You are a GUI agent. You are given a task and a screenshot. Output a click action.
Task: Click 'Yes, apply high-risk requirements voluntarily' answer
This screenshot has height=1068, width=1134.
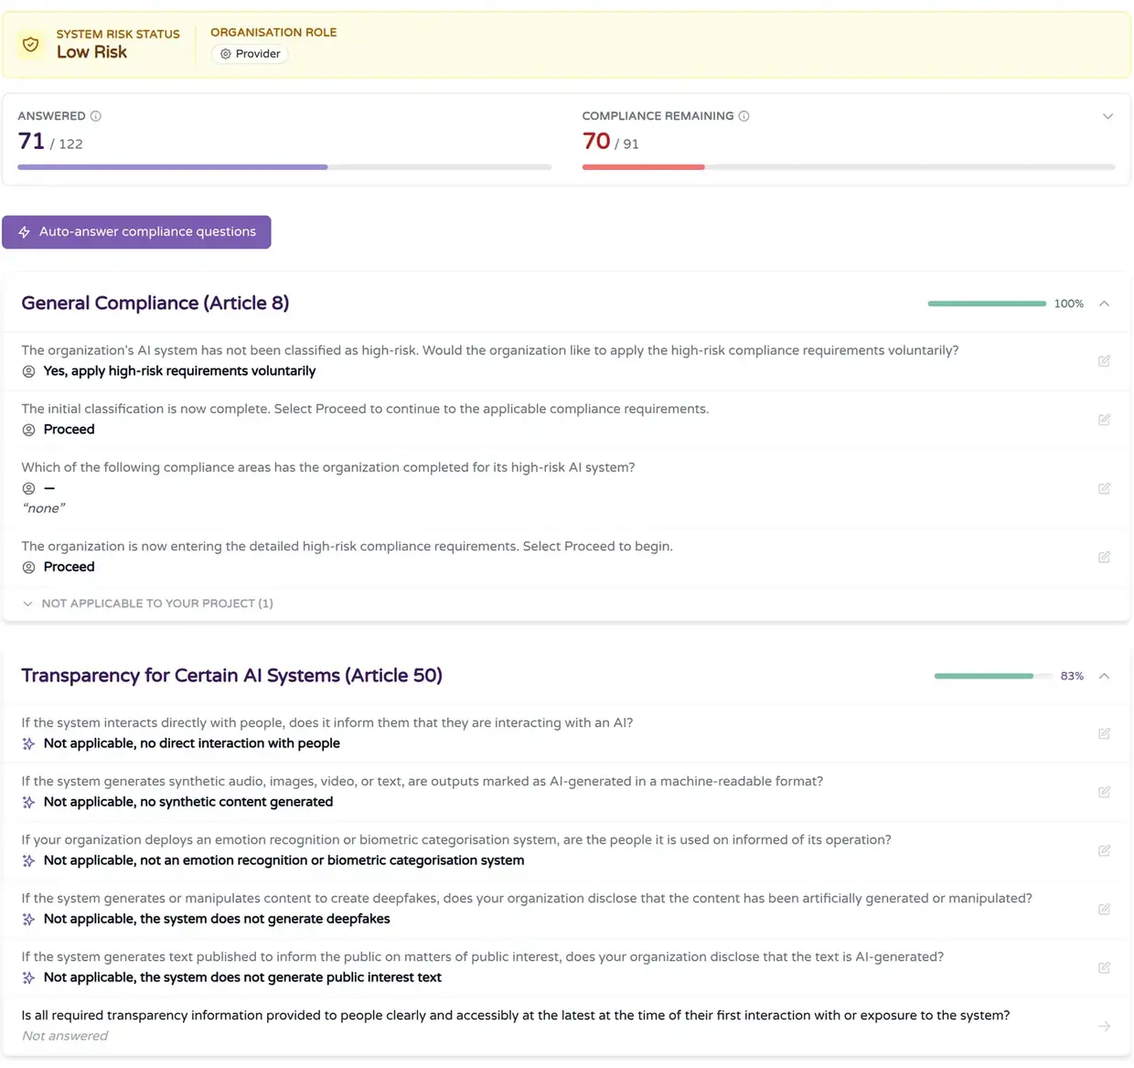click(179, 371)
